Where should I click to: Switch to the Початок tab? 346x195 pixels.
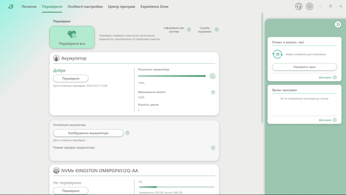(x=29, y=6)
